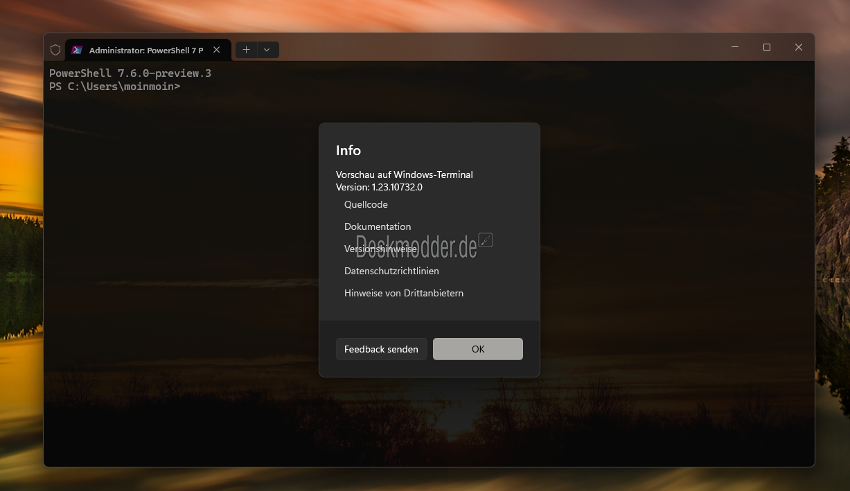Viewport: 850px width, 491px height.
Task: Click the PowerShell icon on the tab
Action: click(78, 50)
